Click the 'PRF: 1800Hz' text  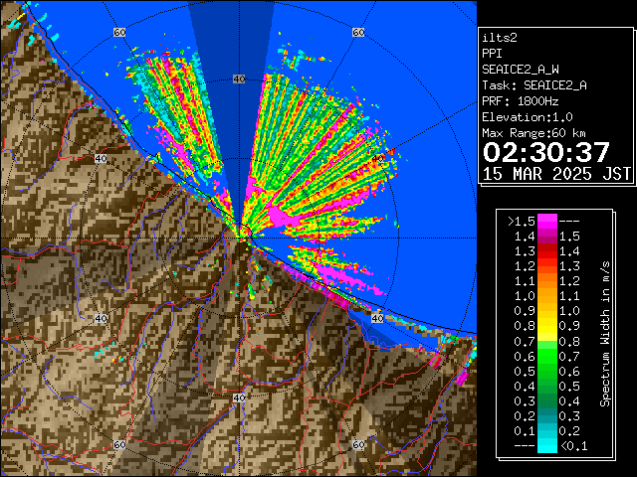521,101
